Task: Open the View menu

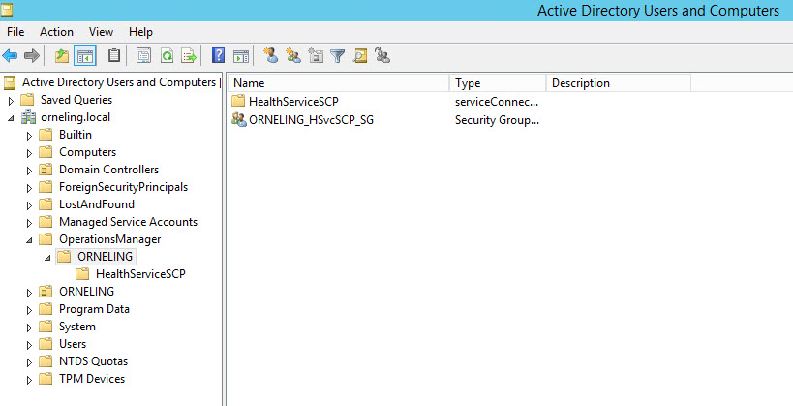Action: pos(101,32)
